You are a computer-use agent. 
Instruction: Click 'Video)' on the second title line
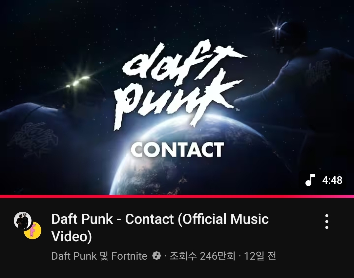72,236
